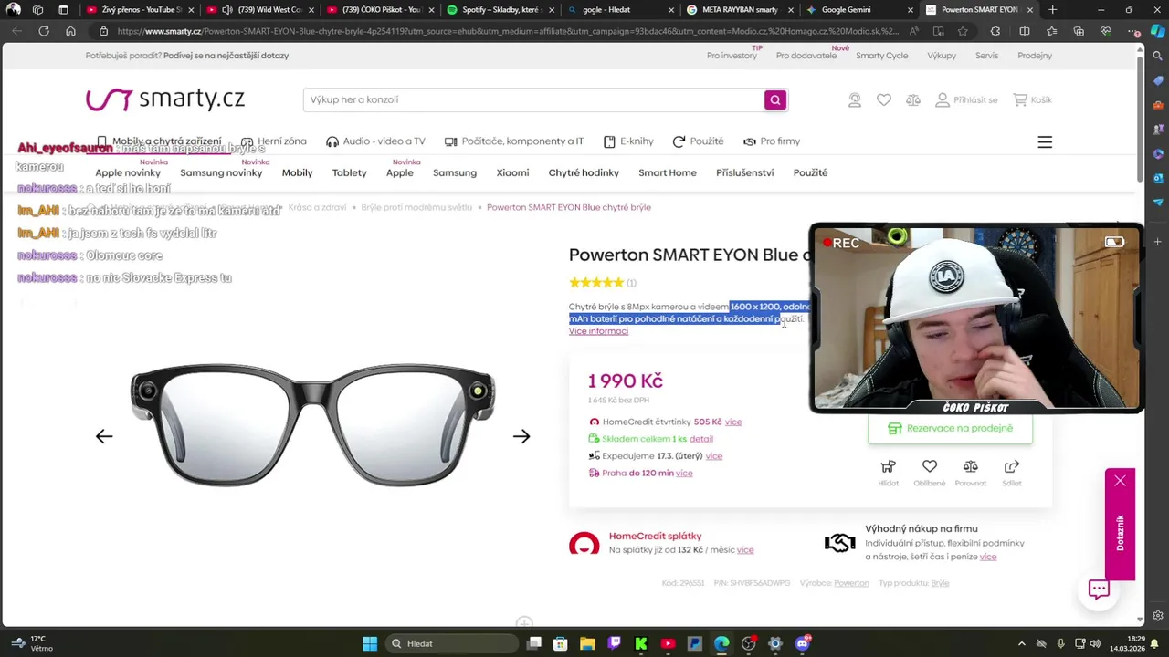Viewport: 1169px width, 657px height.
Task: Click the smart glasses product image
Action: pyautogui.click(x=312, y=423)
